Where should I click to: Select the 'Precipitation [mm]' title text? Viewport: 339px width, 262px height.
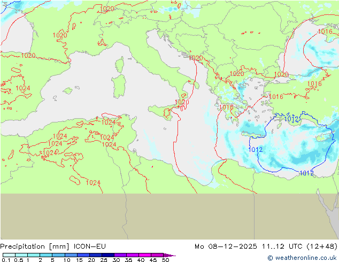(35, 246)
